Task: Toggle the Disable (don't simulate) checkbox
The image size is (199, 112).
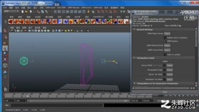Action: tap(165, 38)
